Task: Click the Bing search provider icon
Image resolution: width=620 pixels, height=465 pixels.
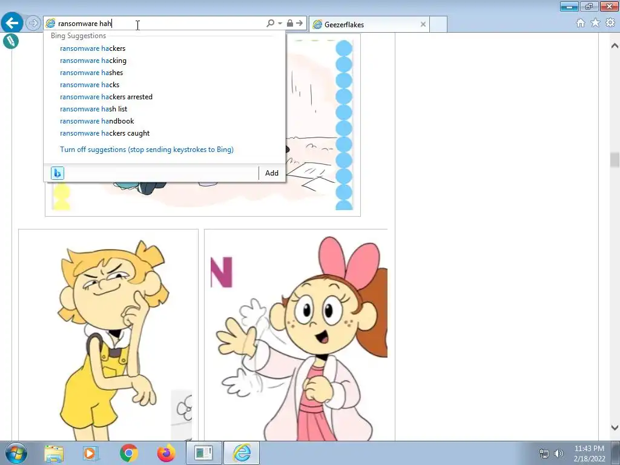Action: [x=58, y=173]
